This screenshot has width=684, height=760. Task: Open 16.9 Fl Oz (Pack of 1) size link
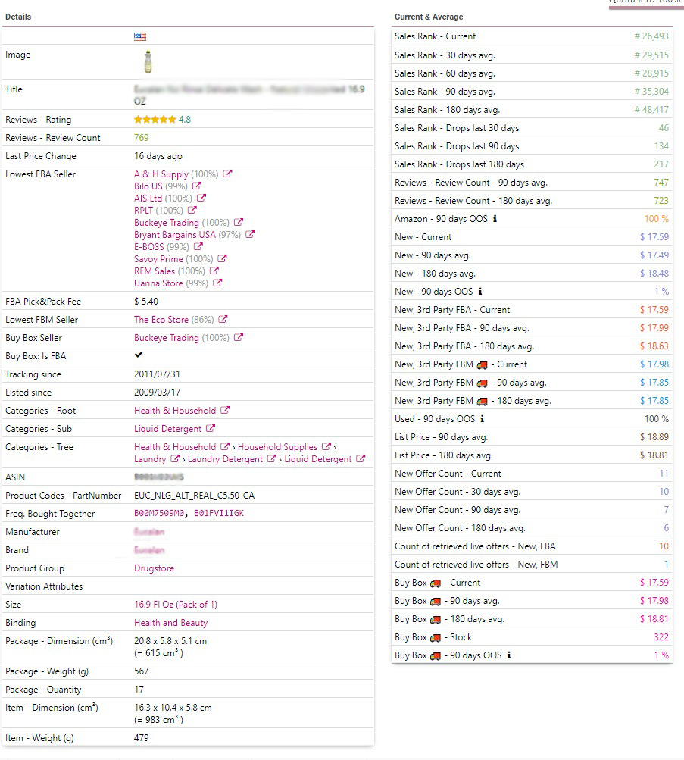[176, 605]
